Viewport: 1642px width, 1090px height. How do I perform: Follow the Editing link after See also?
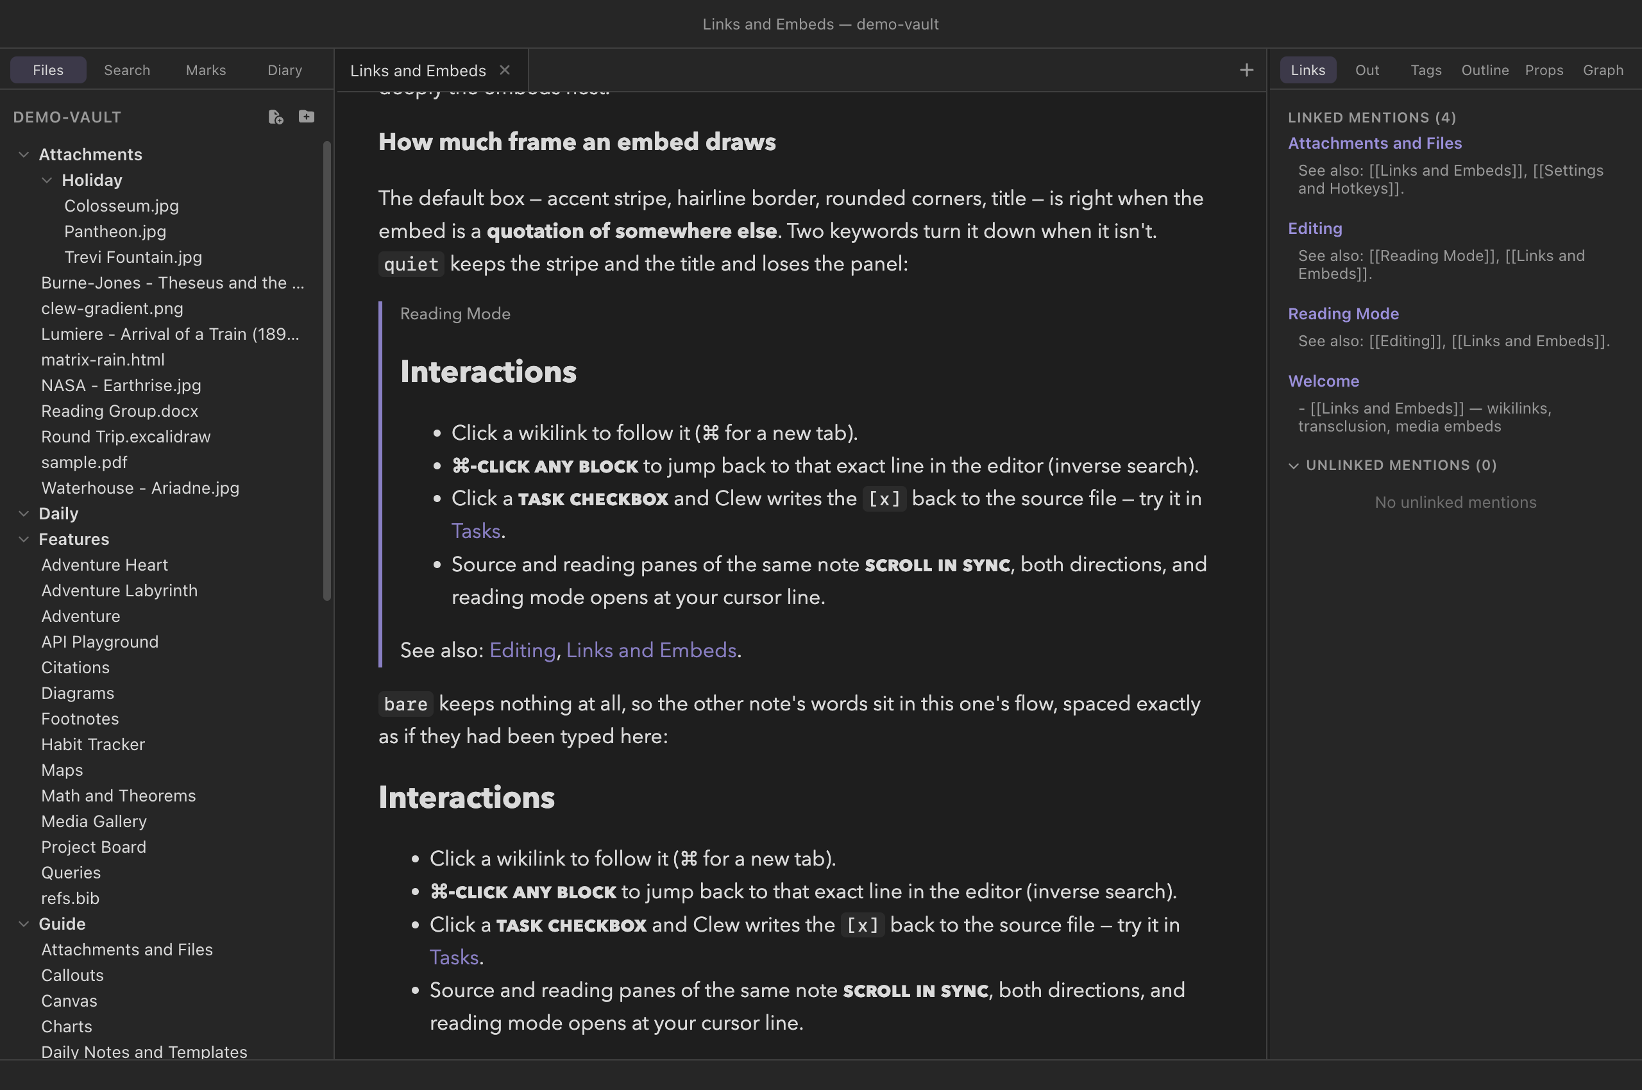(x=523, y=651)
